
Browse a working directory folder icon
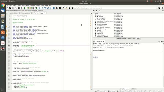pyautogui.click(x=159, y=8)
